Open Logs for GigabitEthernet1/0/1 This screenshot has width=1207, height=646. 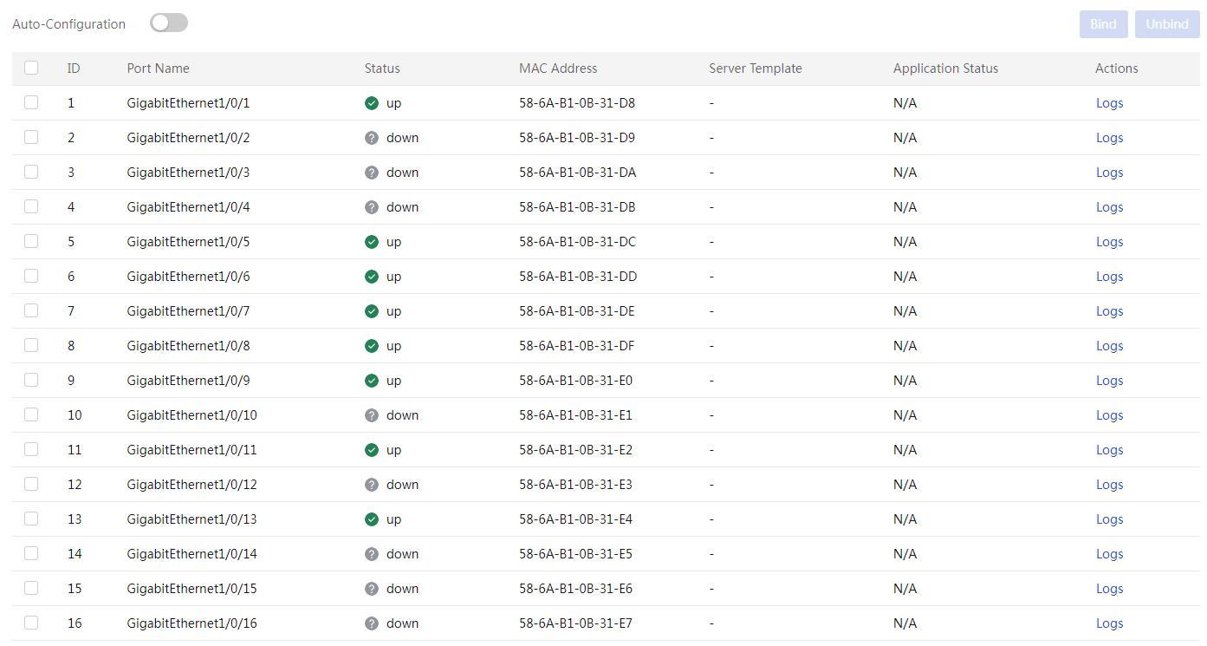(x=1109, y=103)
